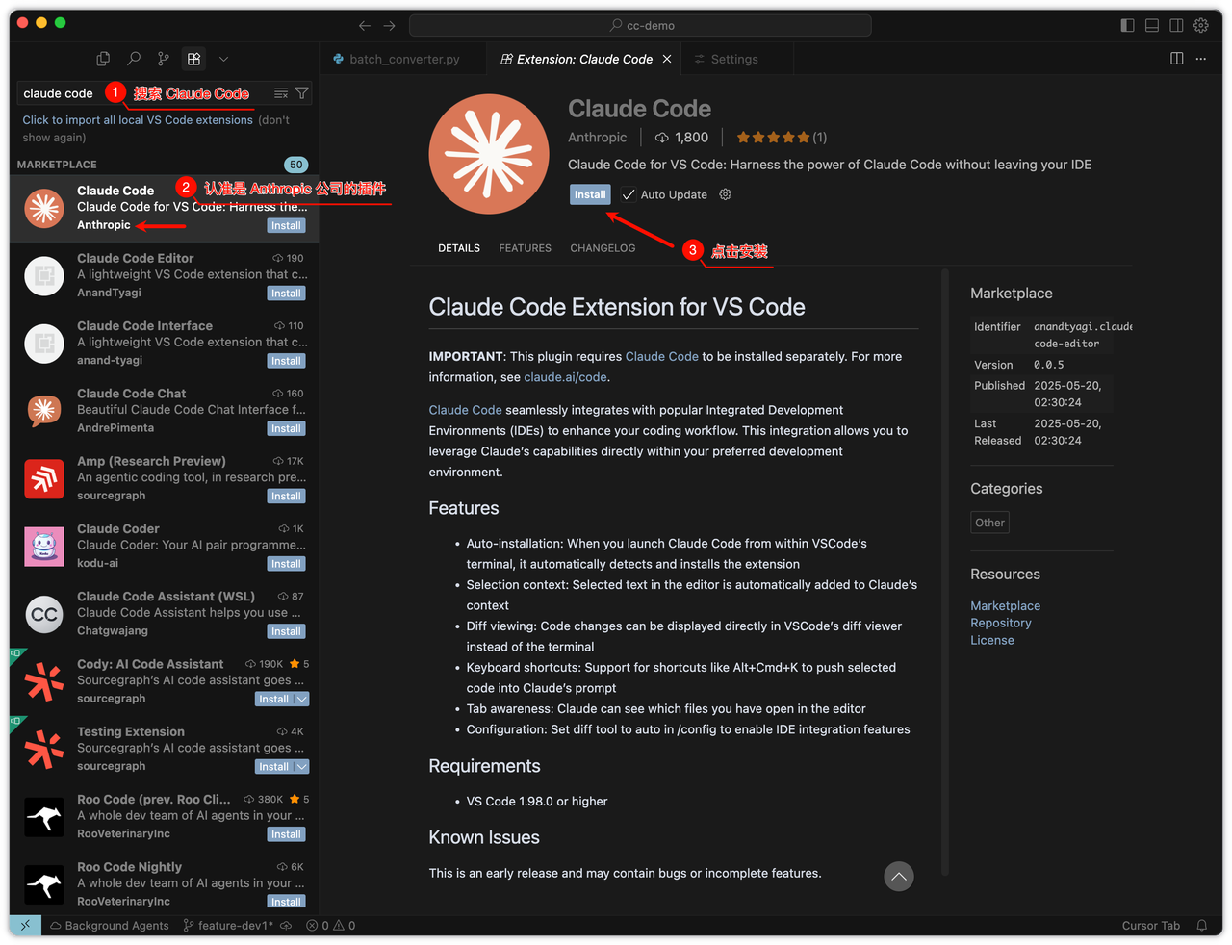Split the editor right icon
The image size is (1232, 945).
pos(1176,59)
